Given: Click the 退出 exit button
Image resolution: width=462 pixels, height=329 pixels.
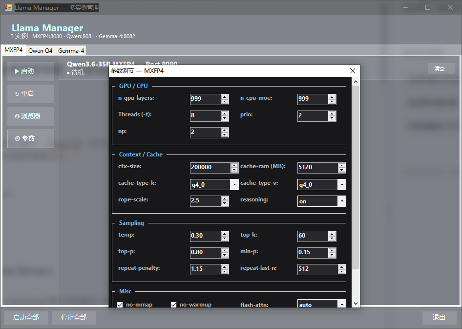Looking at the screenshot, I should coord(439,317).
